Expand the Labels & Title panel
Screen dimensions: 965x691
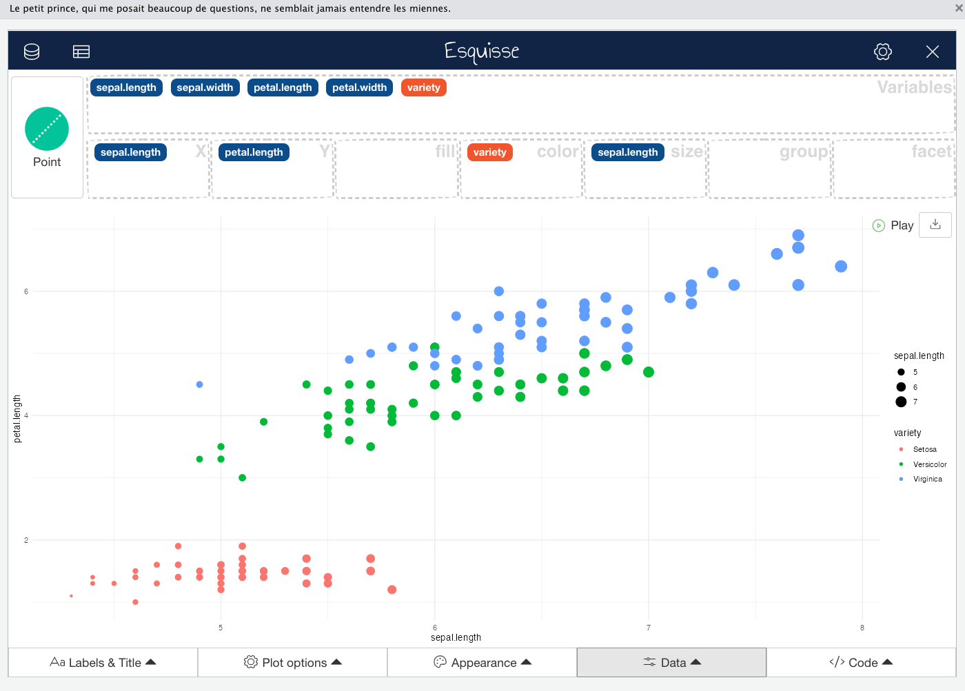(103, 663)
